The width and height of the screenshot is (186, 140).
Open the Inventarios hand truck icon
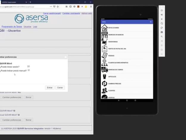tap(104, 42)
